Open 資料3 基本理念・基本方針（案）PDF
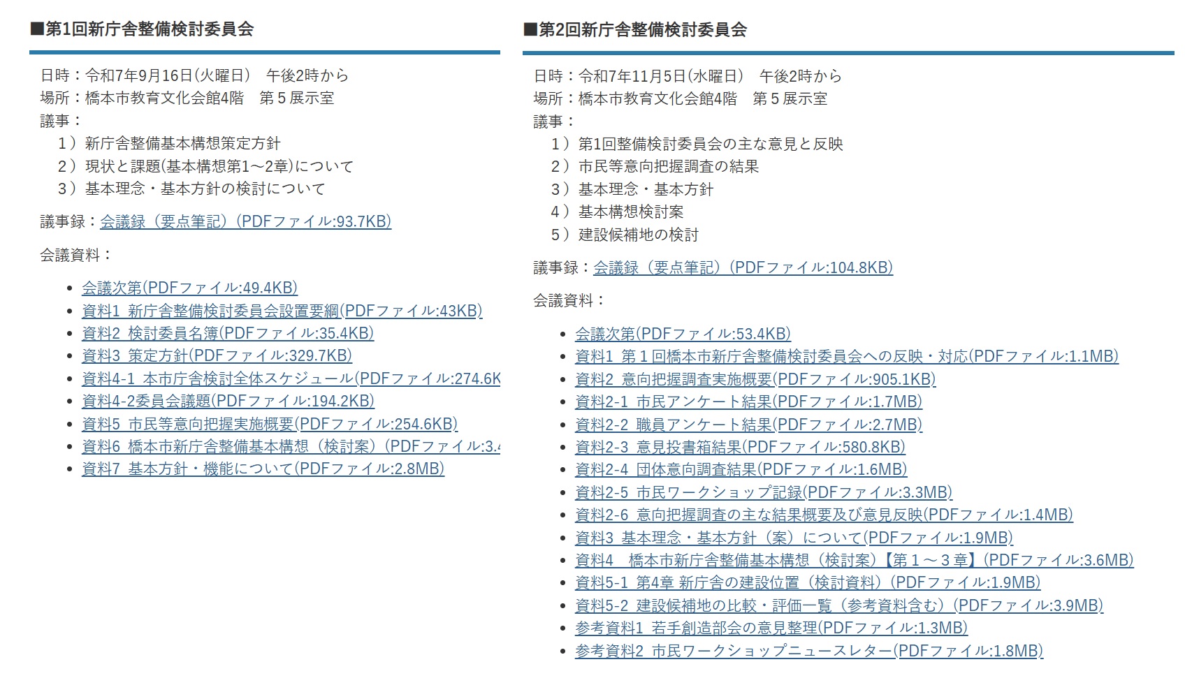Screen dimensions: 1185x692 pyautogui.click(x=794, y=538)
